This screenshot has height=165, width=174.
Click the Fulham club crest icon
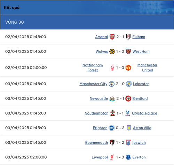(x=128, y=37)
